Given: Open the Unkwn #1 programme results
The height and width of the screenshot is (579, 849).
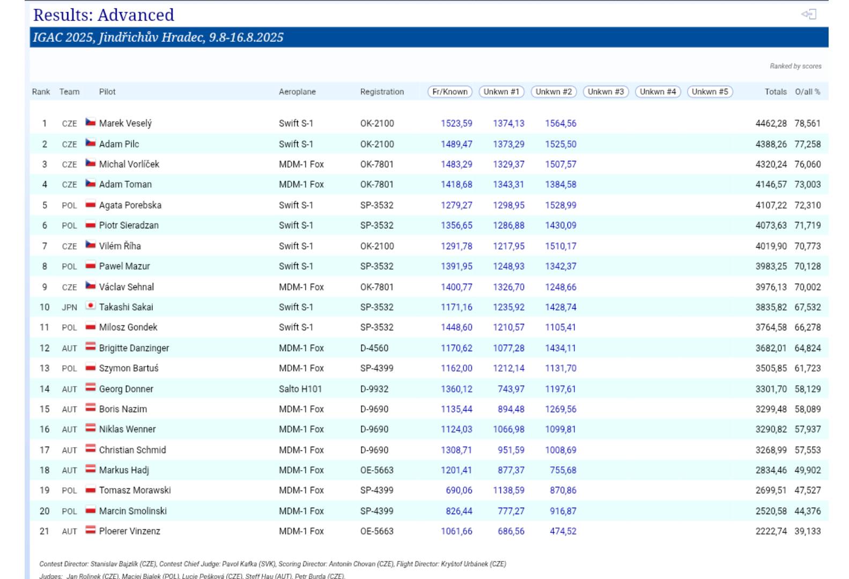Looking at the screenshot, I should [501, 92].
